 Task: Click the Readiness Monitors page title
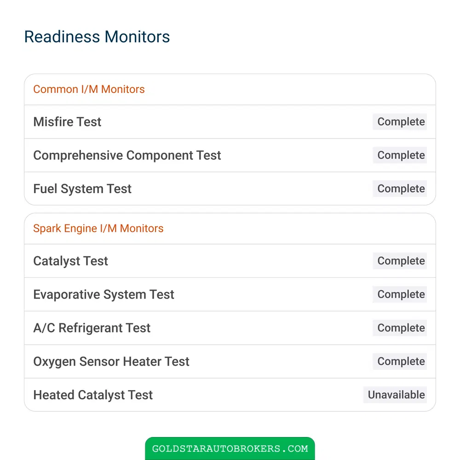tap(97, 37)
